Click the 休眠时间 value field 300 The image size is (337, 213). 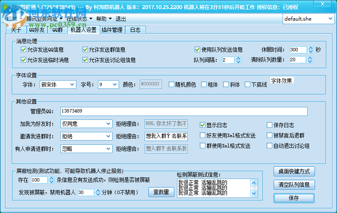298,50
